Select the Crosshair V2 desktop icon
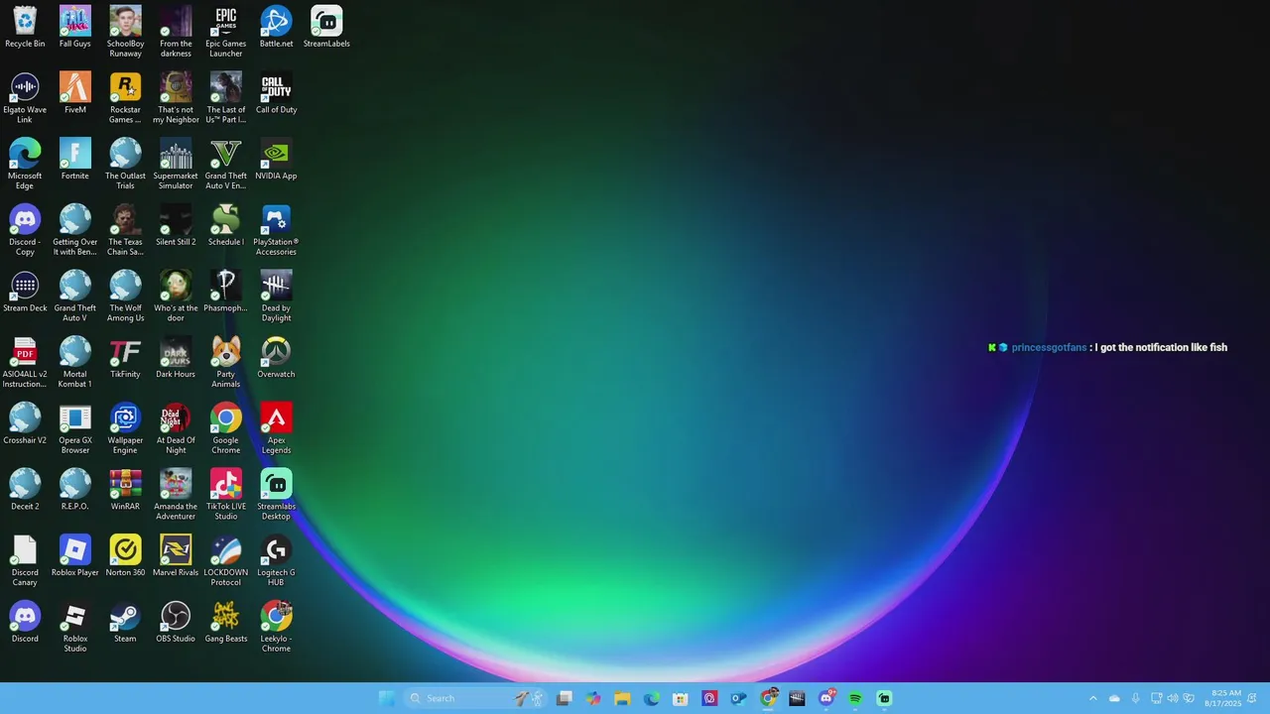1270x714 pixels. click(x=25, y=423)
